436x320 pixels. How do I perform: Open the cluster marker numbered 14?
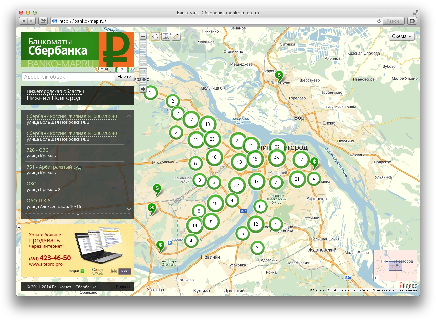click(195, 225)
